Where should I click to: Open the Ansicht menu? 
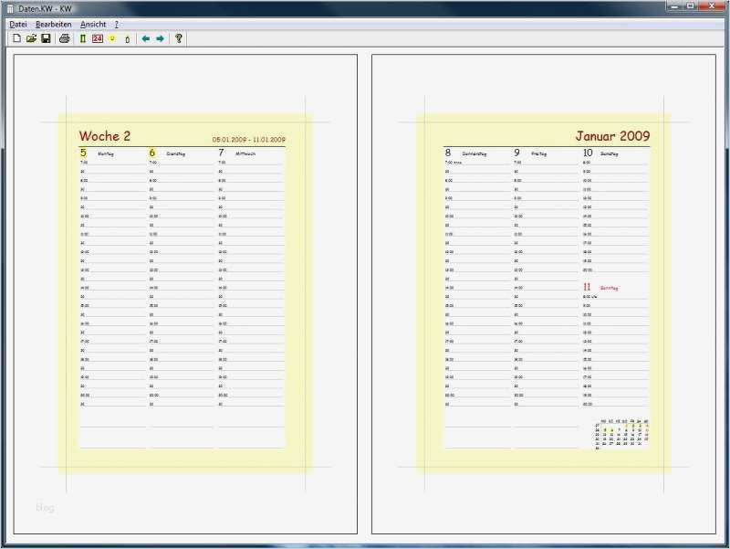pos(93,25)
